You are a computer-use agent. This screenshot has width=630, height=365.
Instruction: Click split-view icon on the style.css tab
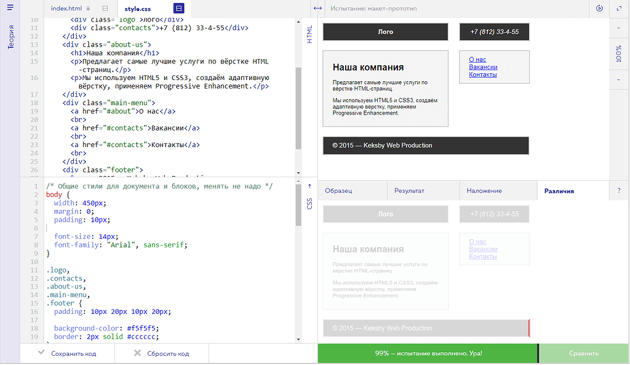coord(178,9)
